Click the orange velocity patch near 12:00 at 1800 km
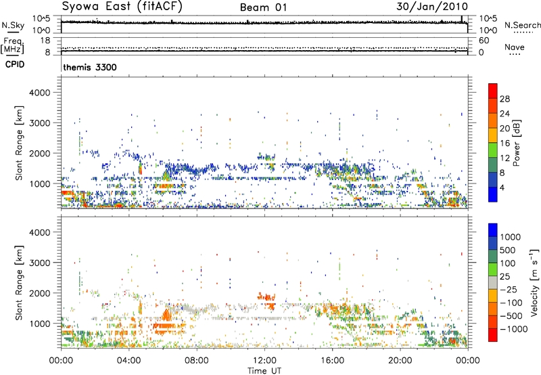This screenshot has height=375, width=541. pyautogui.click(x=266, y=296)
